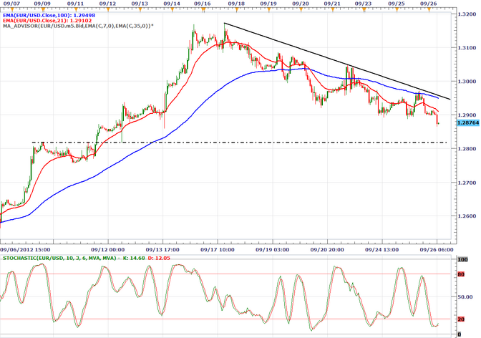Click the 1.2600 price scale label
This screenshot has width=481, height=338.
click(x=465, y=216)
